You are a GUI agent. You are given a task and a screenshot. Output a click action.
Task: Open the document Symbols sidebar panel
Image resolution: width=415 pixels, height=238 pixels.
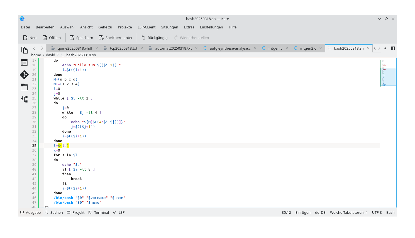pos(24,62)
